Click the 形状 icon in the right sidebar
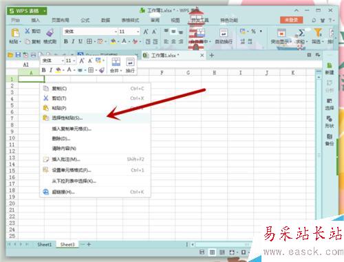This screenshot has width=344, height=262. pos(330,122)
